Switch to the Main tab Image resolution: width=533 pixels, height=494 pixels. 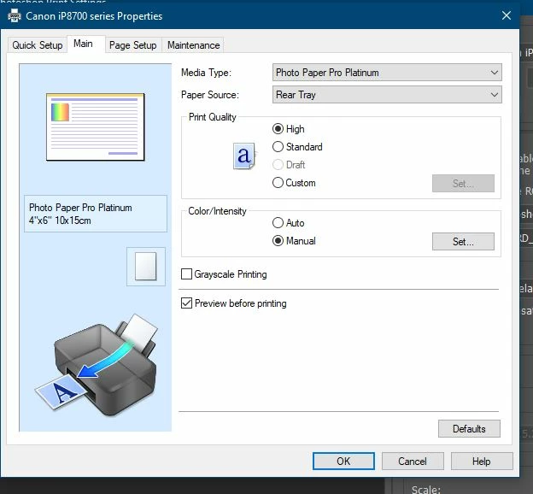tap(84, 44)
